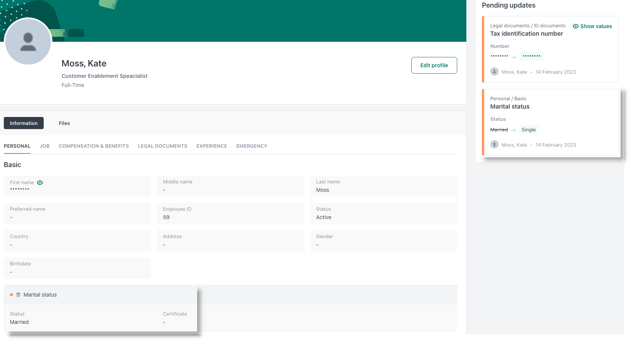630x341 pixels.
Task: Click the Last name field Moss
Action: (384, 186)
